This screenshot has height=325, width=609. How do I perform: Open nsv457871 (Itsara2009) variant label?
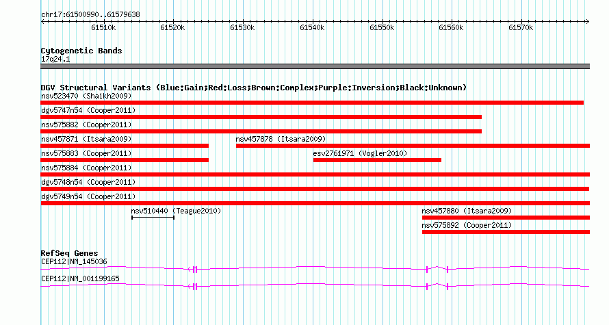point(86,139)
